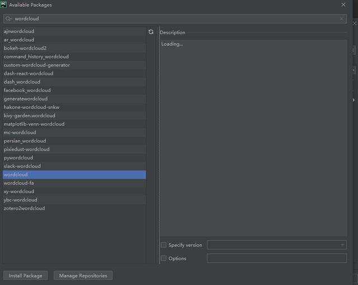Select command_history_wordcloud package
This screenshot has height=285, width=358.
tap(74, 57)
